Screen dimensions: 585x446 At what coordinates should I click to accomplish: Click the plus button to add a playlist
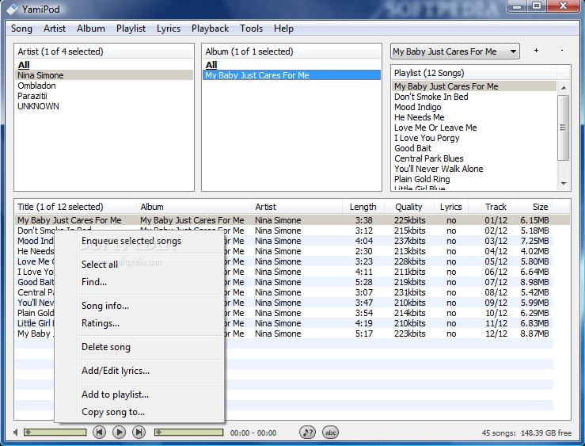(x=536, y=51)
